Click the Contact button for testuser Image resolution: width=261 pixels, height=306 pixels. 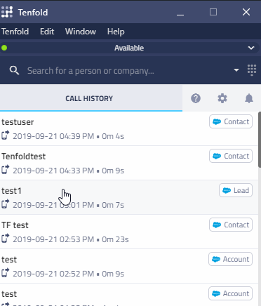231,121
